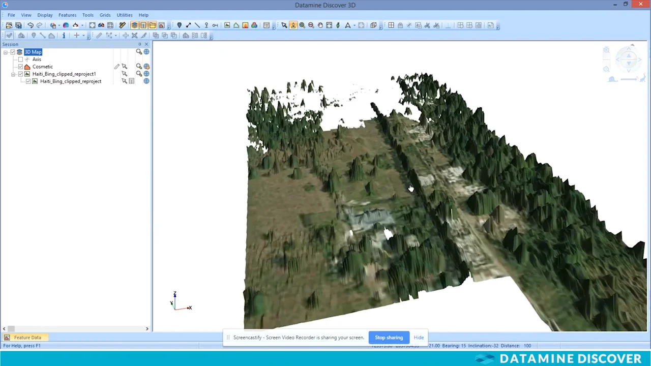
Task: Open the dropdown arrow beside blue sphere icon
Action: (x=59, y=25)
